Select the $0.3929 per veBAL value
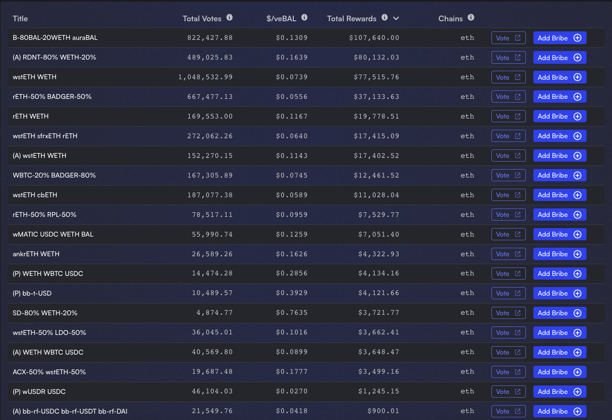 point(292,293)
